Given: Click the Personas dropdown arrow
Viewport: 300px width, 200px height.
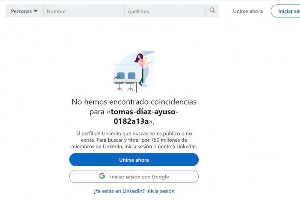Looking at the screenshot, I should coord(35,11).
